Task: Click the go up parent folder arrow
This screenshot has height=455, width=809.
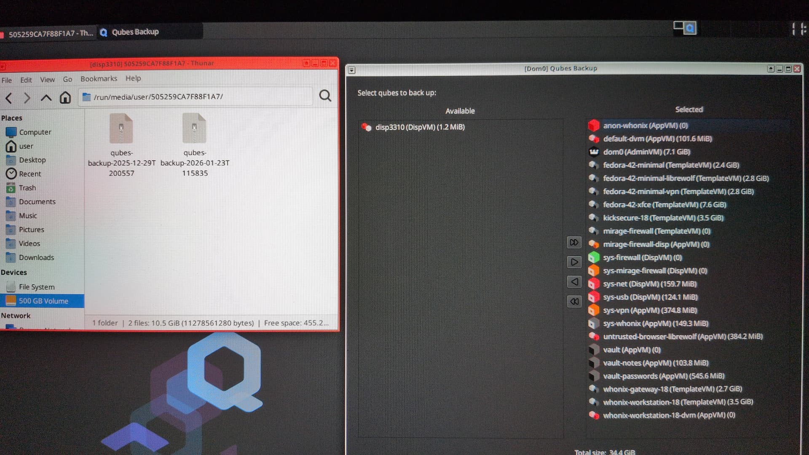Action: click(46, 98)
